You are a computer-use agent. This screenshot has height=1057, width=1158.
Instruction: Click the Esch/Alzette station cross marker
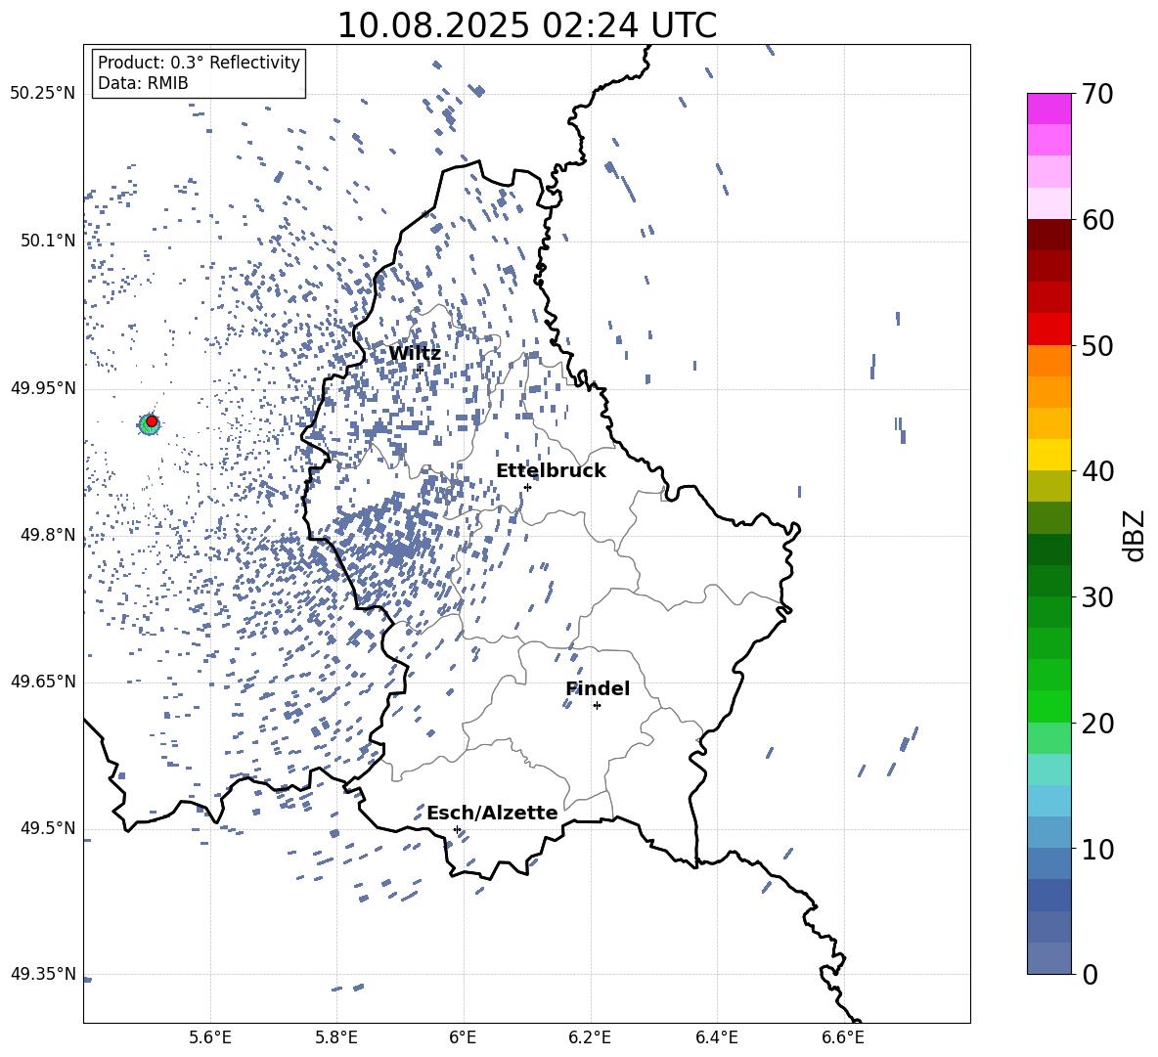coord(457,829)
